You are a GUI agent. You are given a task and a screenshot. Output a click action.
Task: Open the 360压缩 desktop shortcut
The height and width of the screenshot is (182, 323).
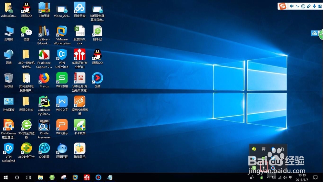coord(44,10)
